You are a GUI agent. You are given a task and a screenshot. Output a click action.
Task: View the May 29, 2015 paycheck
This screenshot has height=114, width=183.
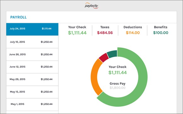[x=32, y=79]
